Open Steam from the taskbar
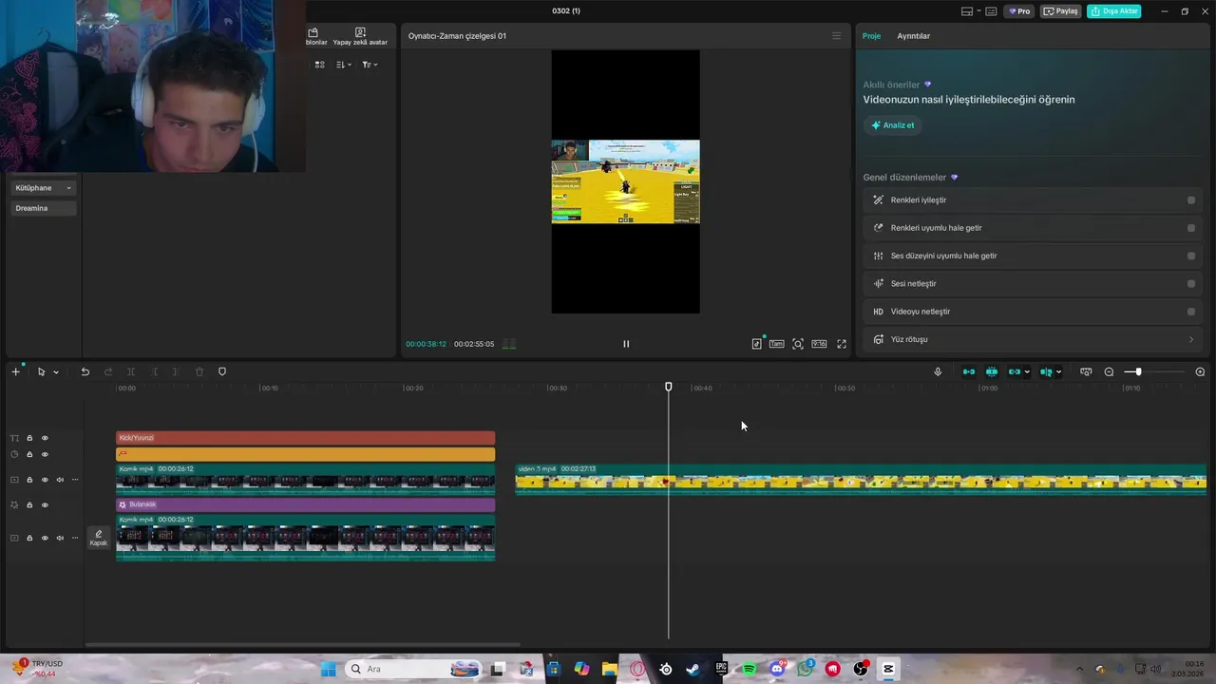 pyautogui.click(x=693, y=669)
